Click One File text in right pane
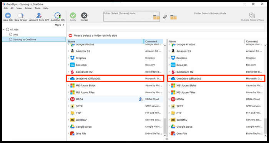This screenshot has height=143, width=269. point(182,133)
